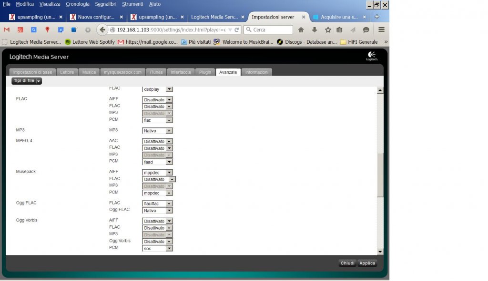Open the Logitech Media Server... bookmark
Screen dimensions: 488x281
31,42
